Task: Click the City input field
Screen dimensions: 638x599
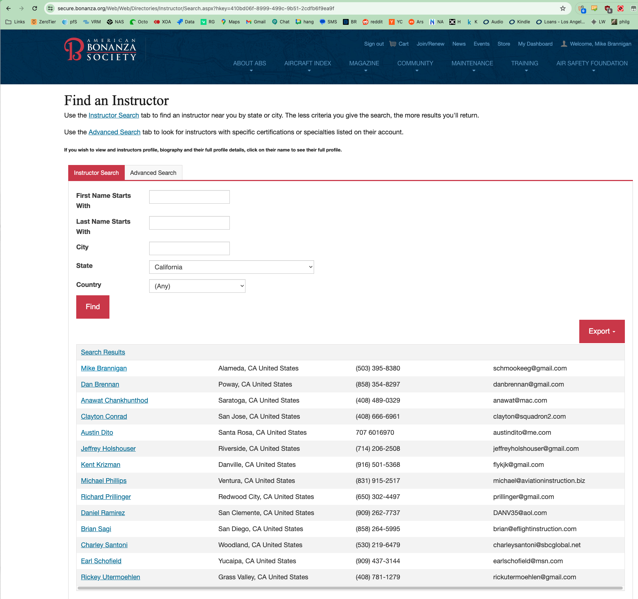Action: pyautogui.click(x=189, y=249)
